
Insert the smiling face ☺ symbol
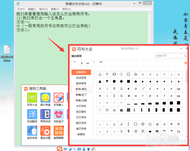pos(121,89)
